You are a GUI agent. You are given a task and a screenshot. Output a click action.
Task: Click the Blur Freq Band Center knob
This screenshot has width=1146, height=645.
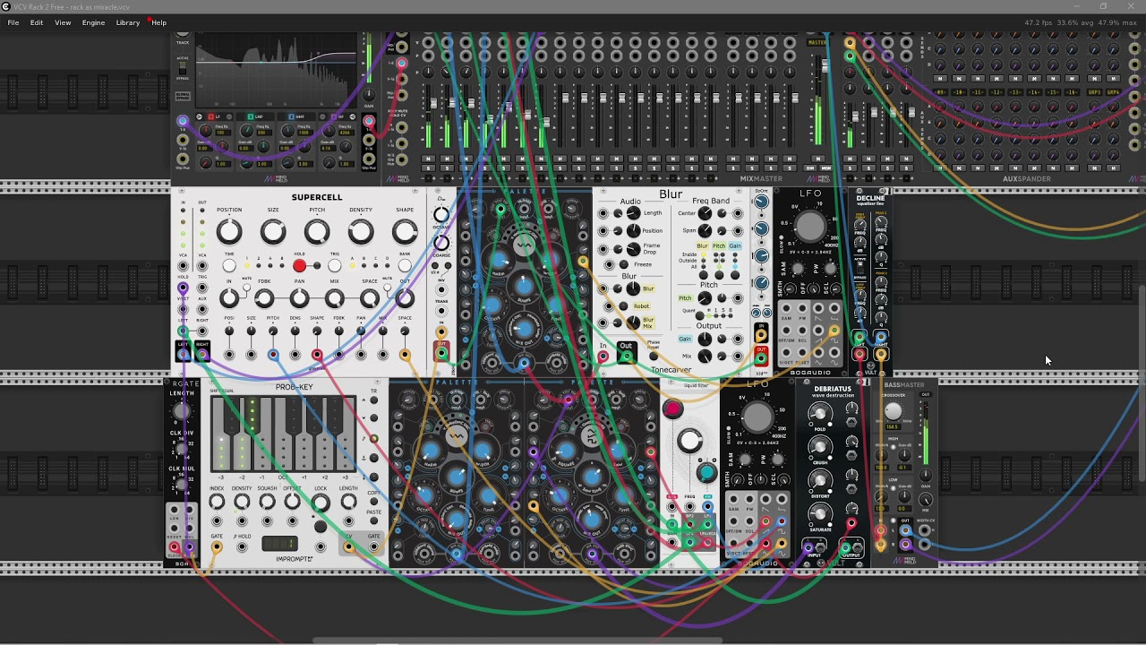pyautogui.click(x=705, y=213)
